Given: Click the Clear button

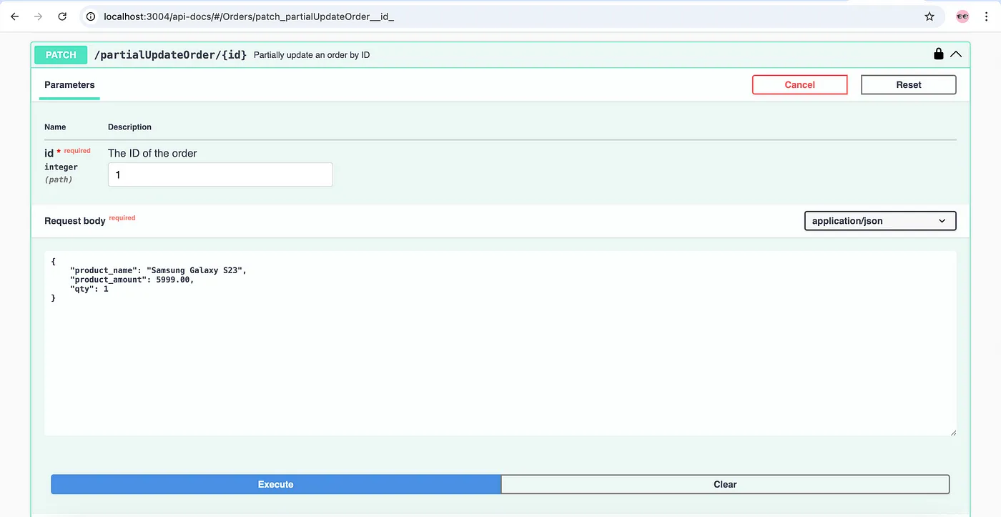Looking at the screenshot, I should [725, 484].
